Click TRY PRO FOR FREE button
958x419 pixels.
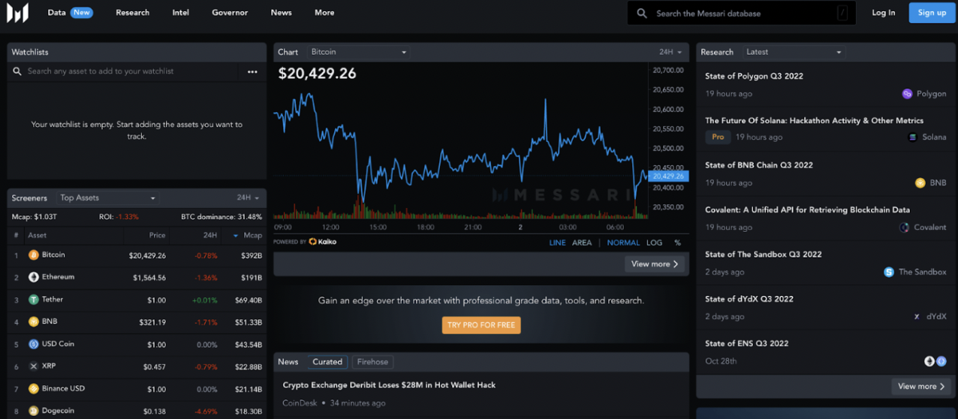pyautogui.click(x=481, y=325)
